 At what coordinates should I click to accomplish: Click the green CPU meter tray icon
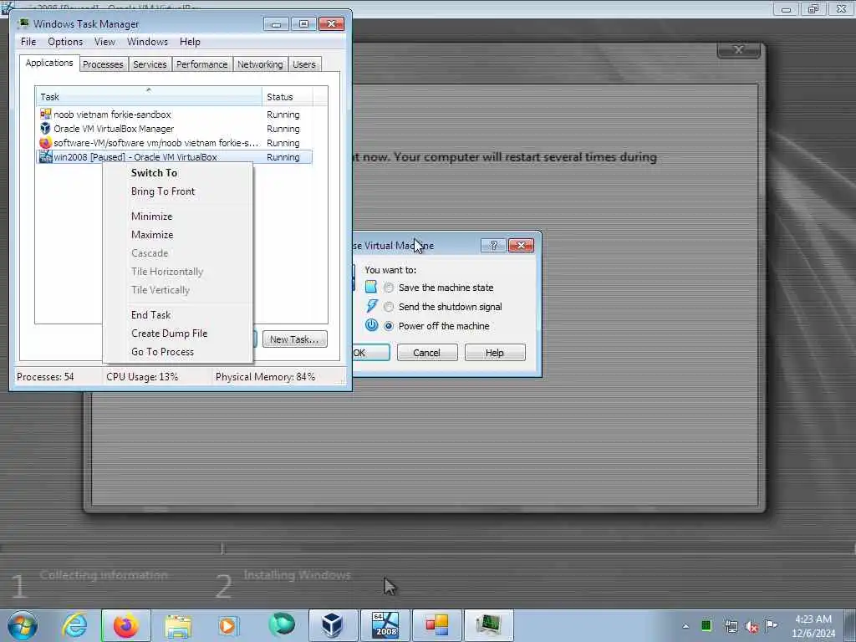[706, 626]
